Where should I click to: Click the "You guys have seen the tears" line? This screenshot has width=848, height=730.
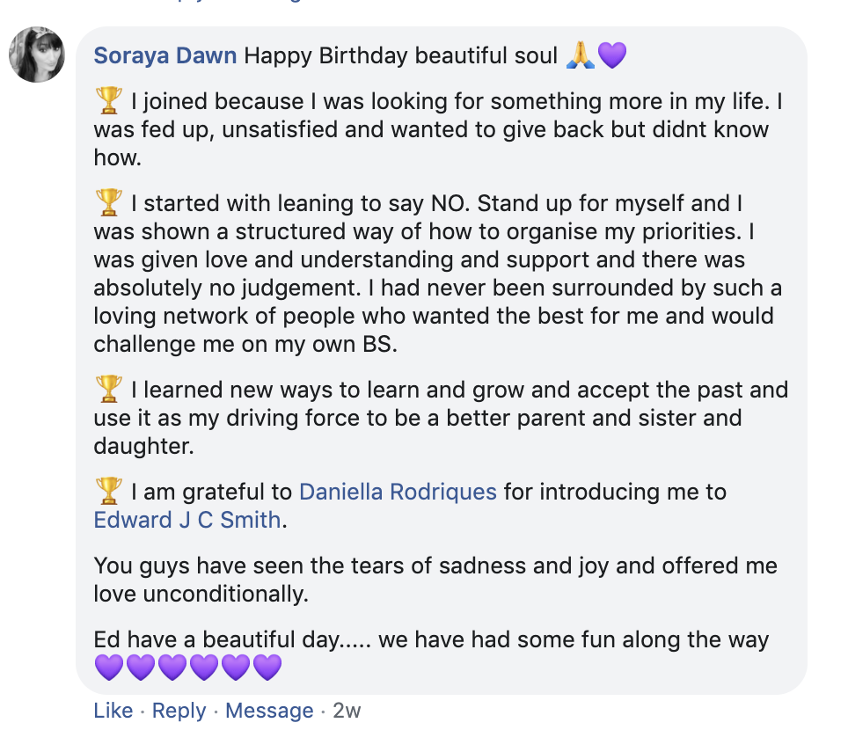point(435,565)
